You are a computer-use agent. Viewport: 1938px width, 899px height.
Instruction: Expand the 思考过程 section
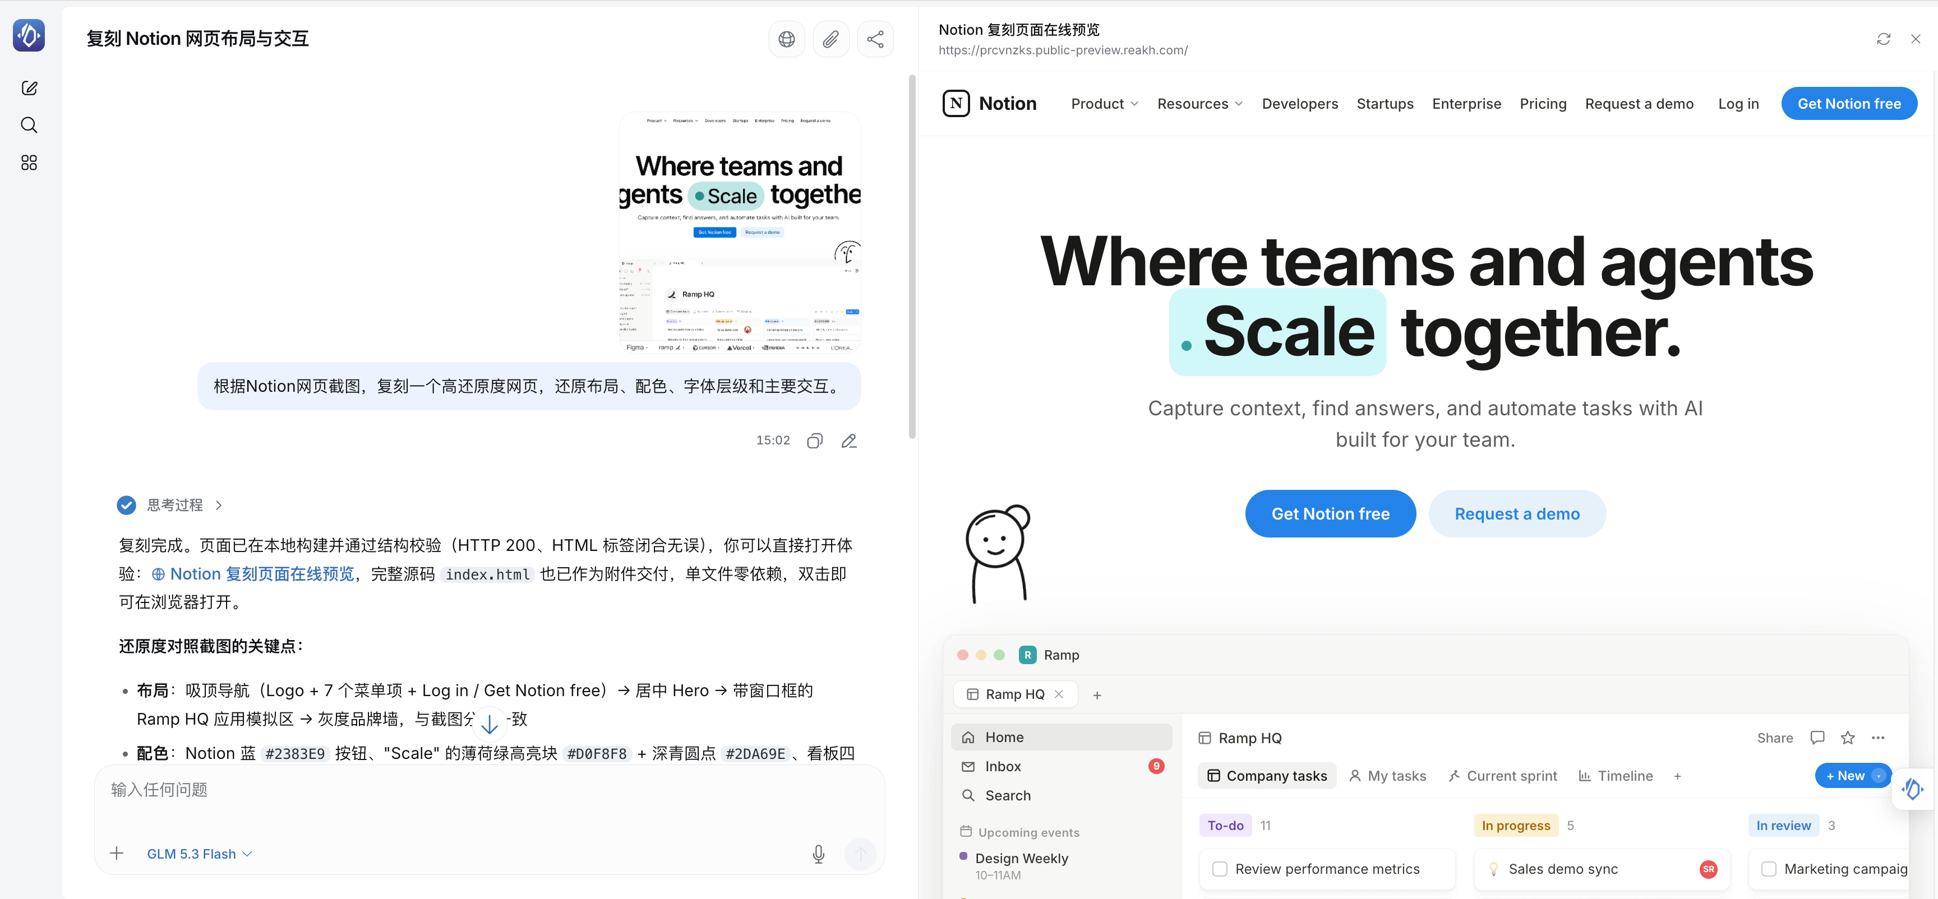coord(184,505)
